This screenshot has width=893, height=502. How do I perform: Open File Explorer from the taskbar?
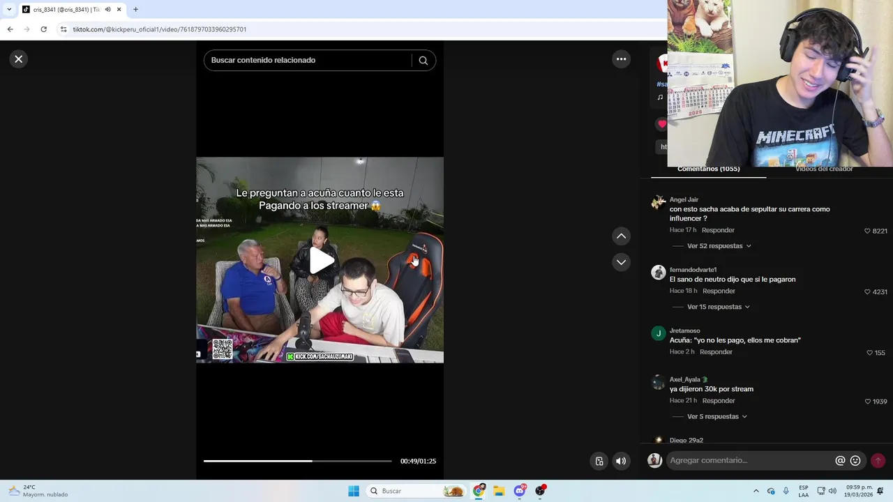click(x=499, y=491)
